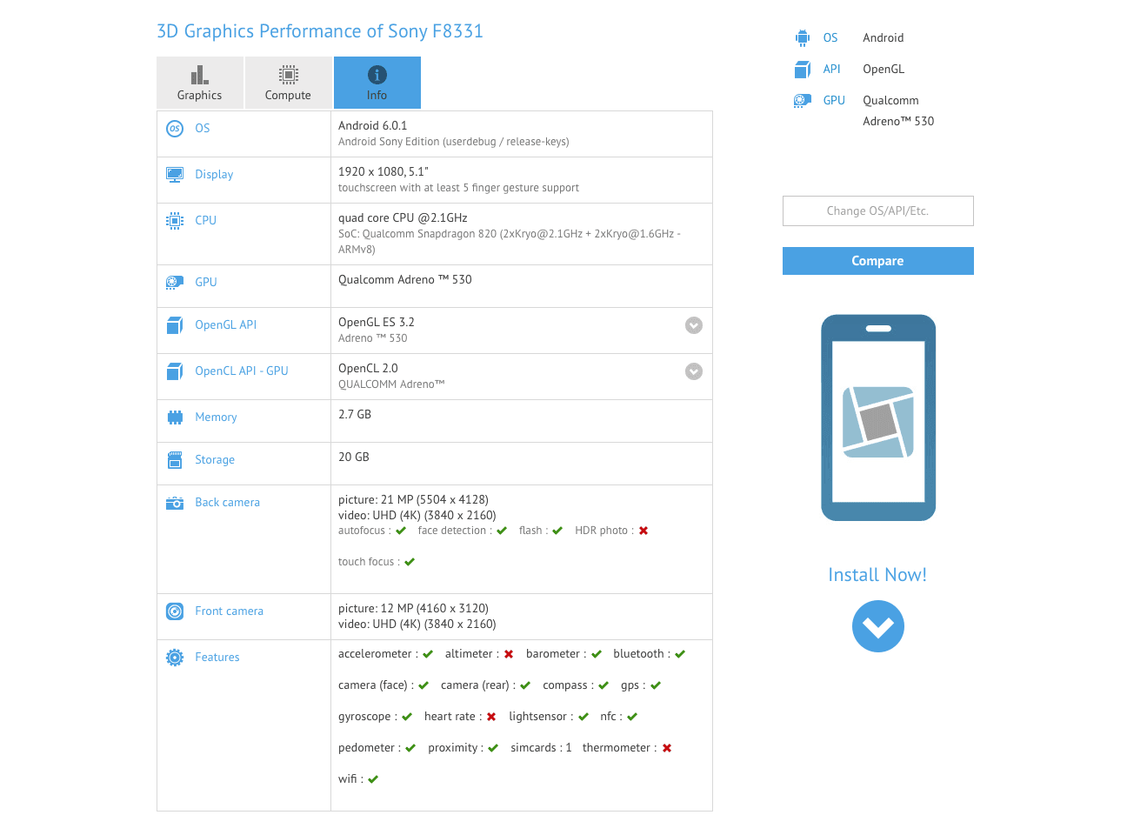This screenshot has width=1147, height=815.
Task: Click the OS label link in table
Action: [x=203, y=129]
